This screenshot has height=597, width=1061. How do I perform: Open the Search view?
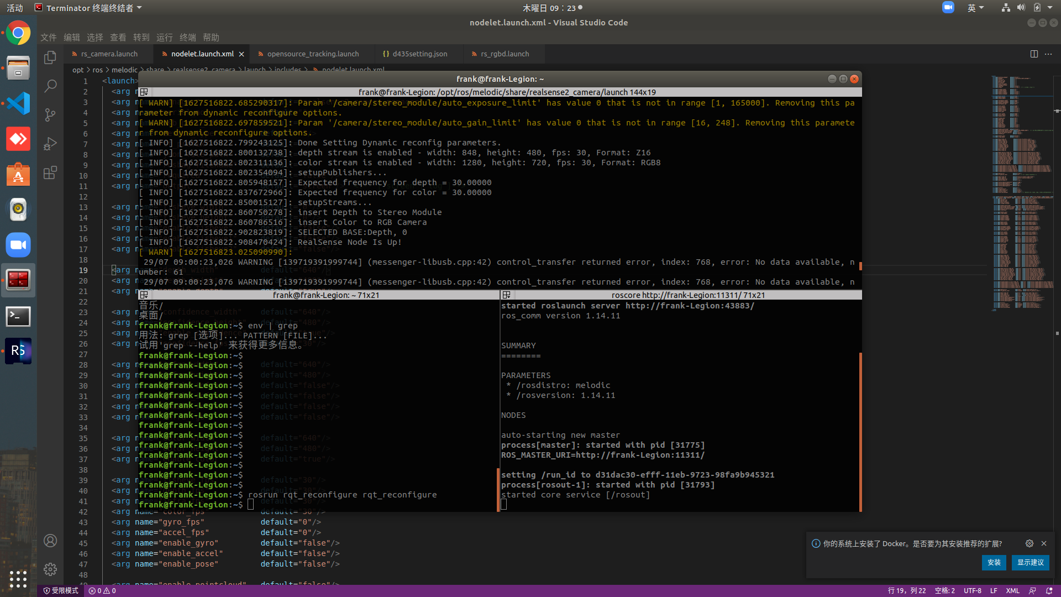coord(50,86)
